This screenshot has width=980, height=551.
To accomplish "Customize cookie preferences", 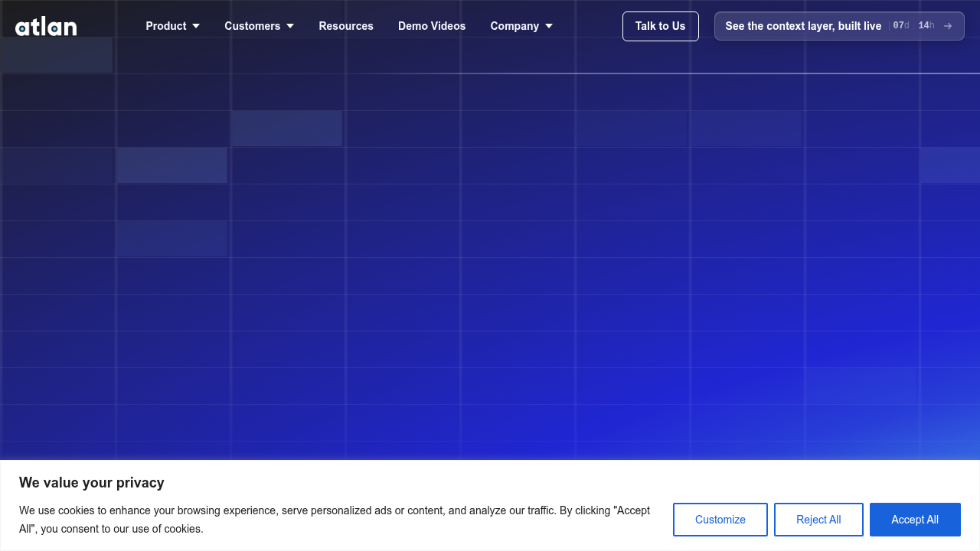I will coord(720,520).
